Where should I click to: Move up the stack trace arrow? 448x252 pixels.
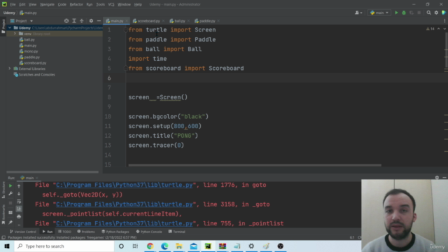tap(19, 186)
